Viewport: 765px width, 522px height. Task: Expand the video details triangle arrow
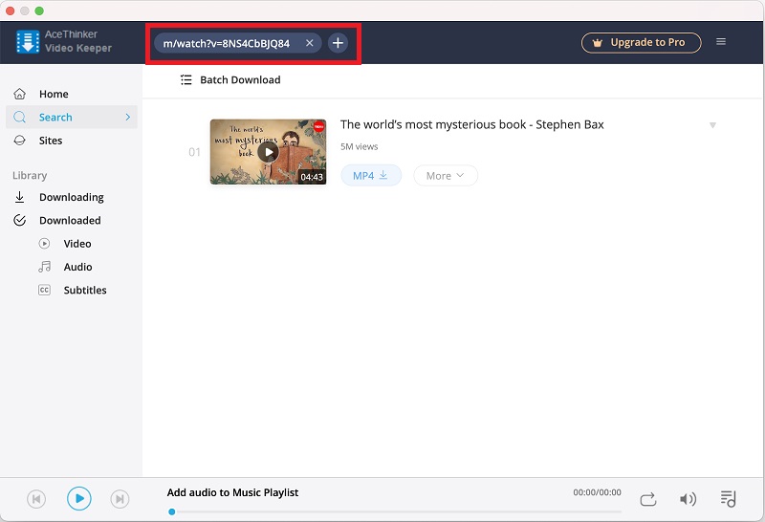pyautogui.click(x=712, y=125)
